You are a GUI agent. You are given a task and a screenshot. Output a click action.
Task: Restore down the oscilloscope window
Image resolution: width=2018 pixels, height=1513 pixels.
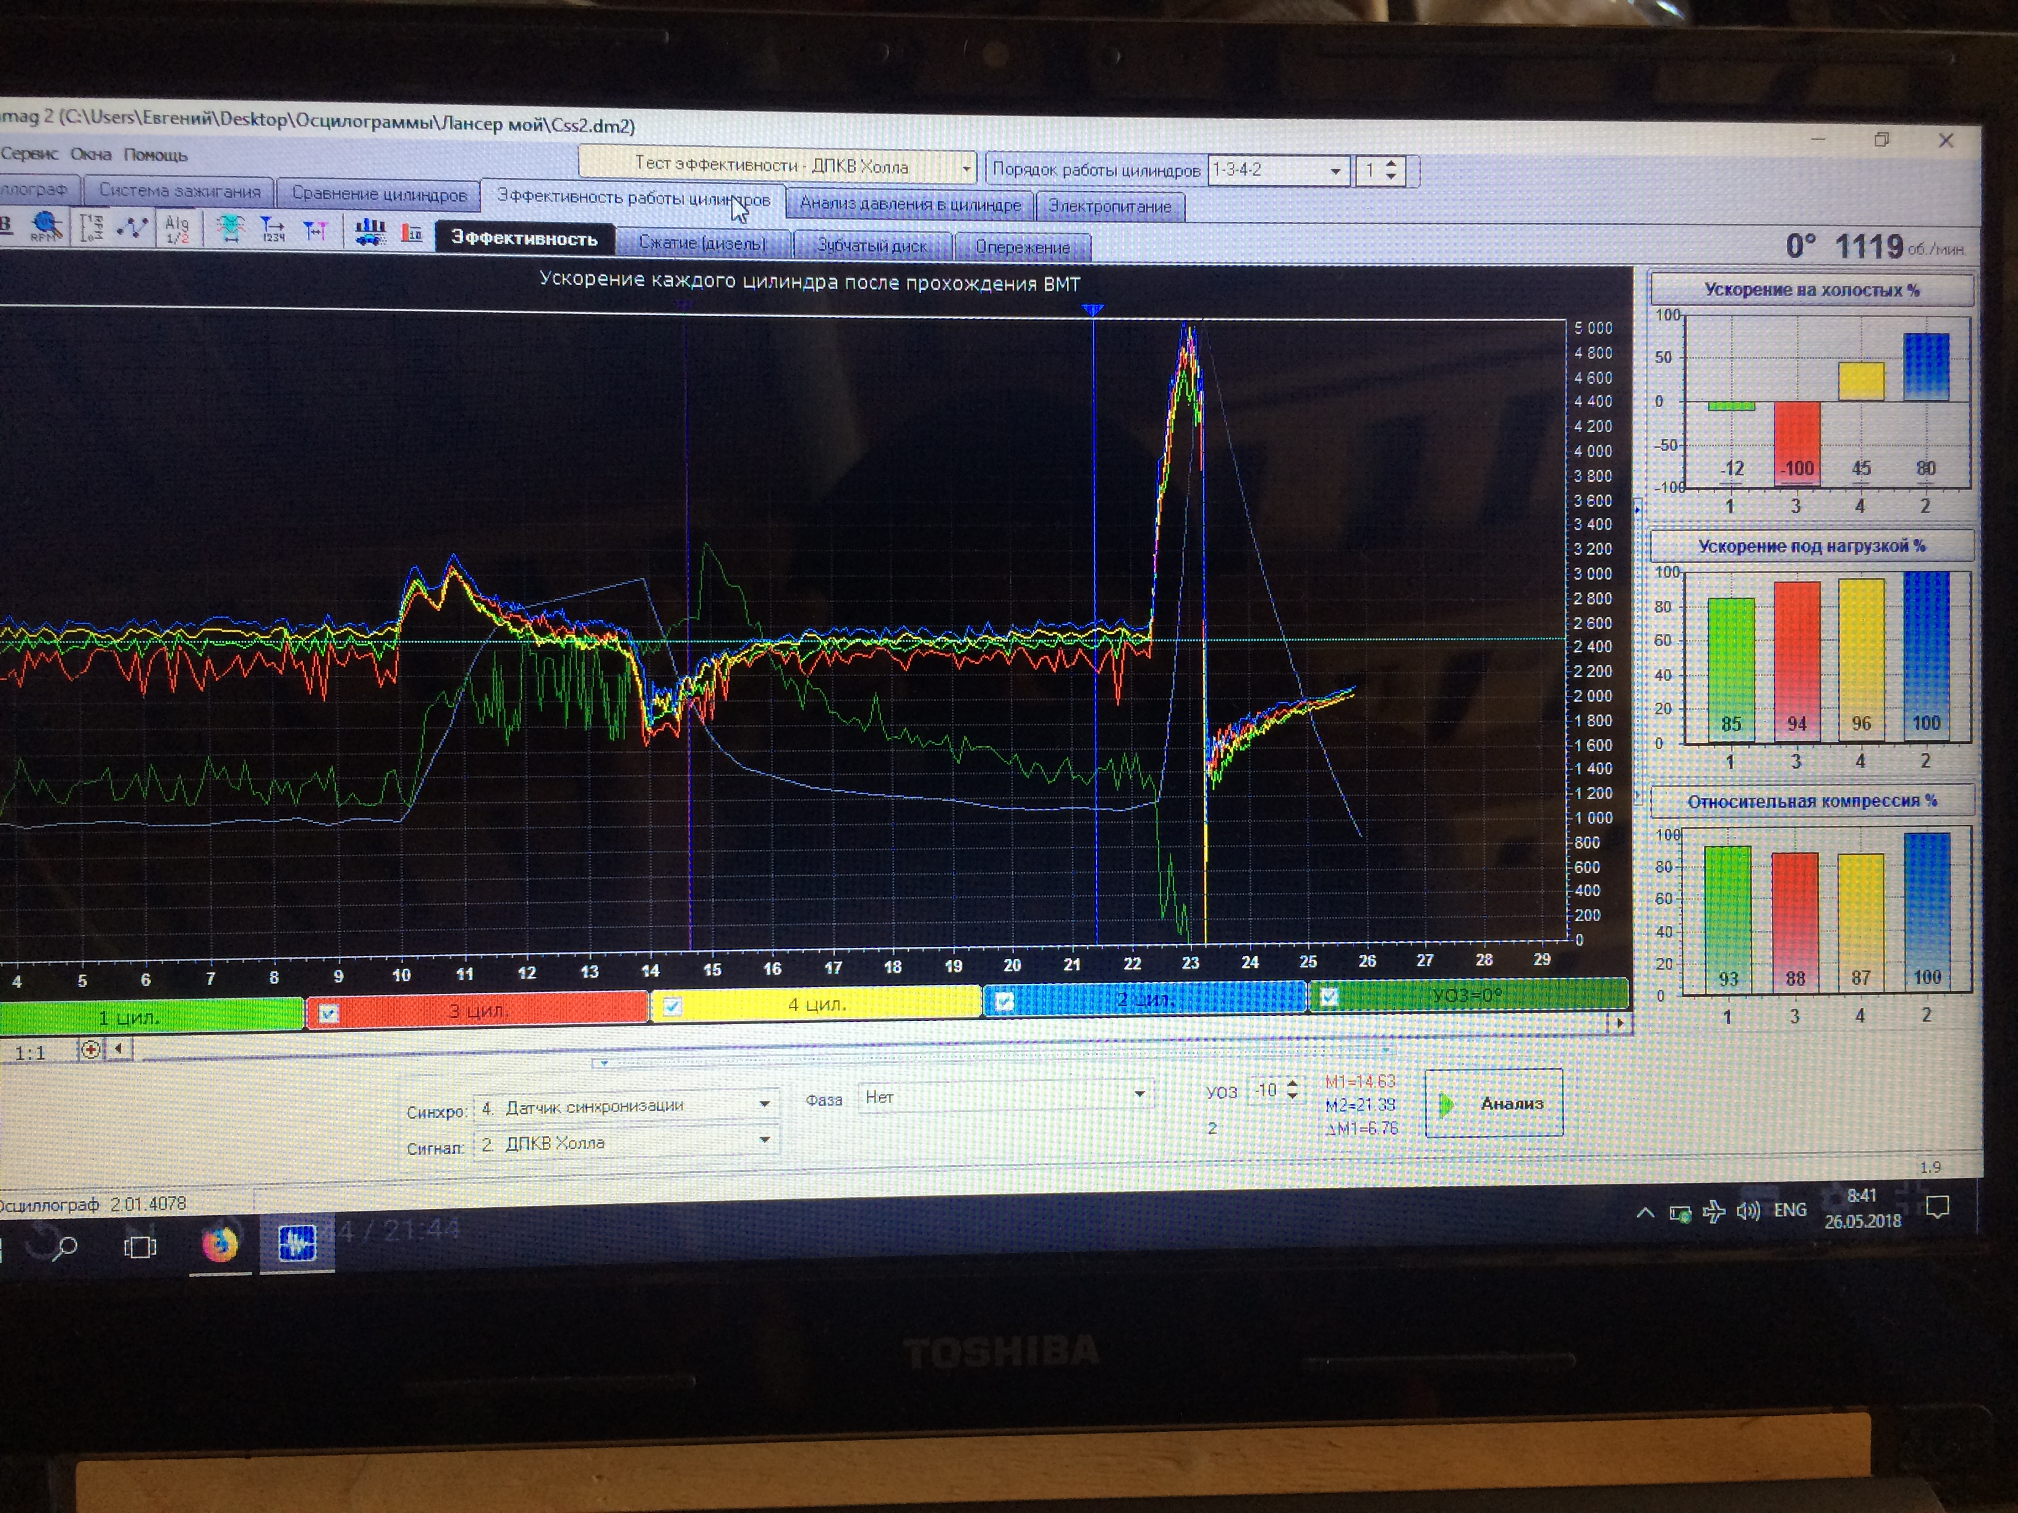1881,140
